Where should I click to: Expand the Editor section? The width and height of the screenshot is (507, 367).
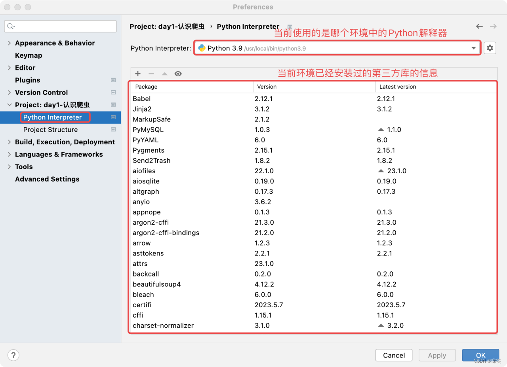click(x=9, y=68)
